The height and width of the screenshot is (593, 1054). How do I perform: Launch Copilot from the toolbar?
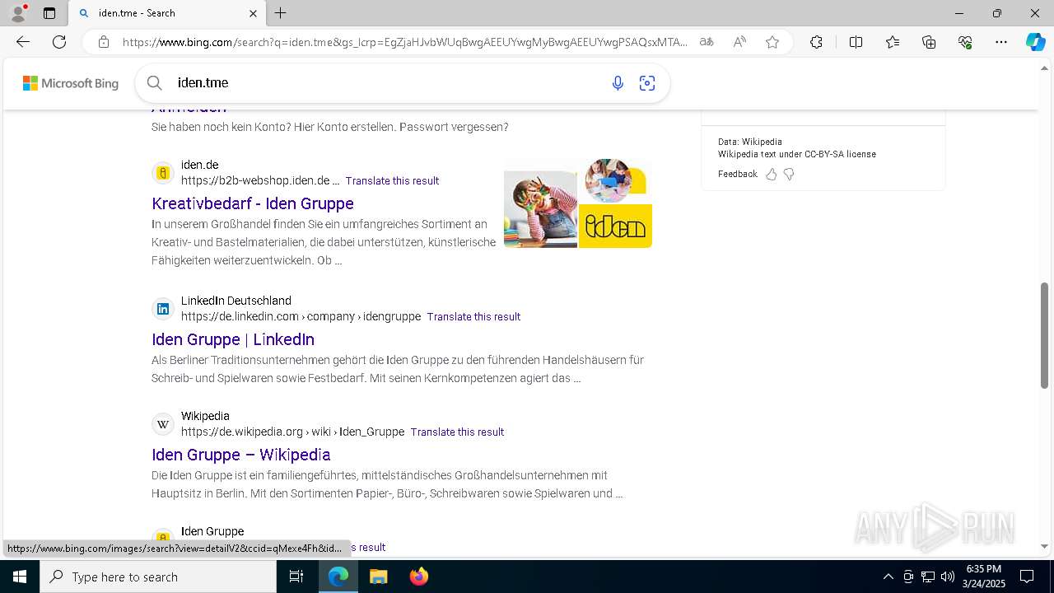coord(1035,42)
